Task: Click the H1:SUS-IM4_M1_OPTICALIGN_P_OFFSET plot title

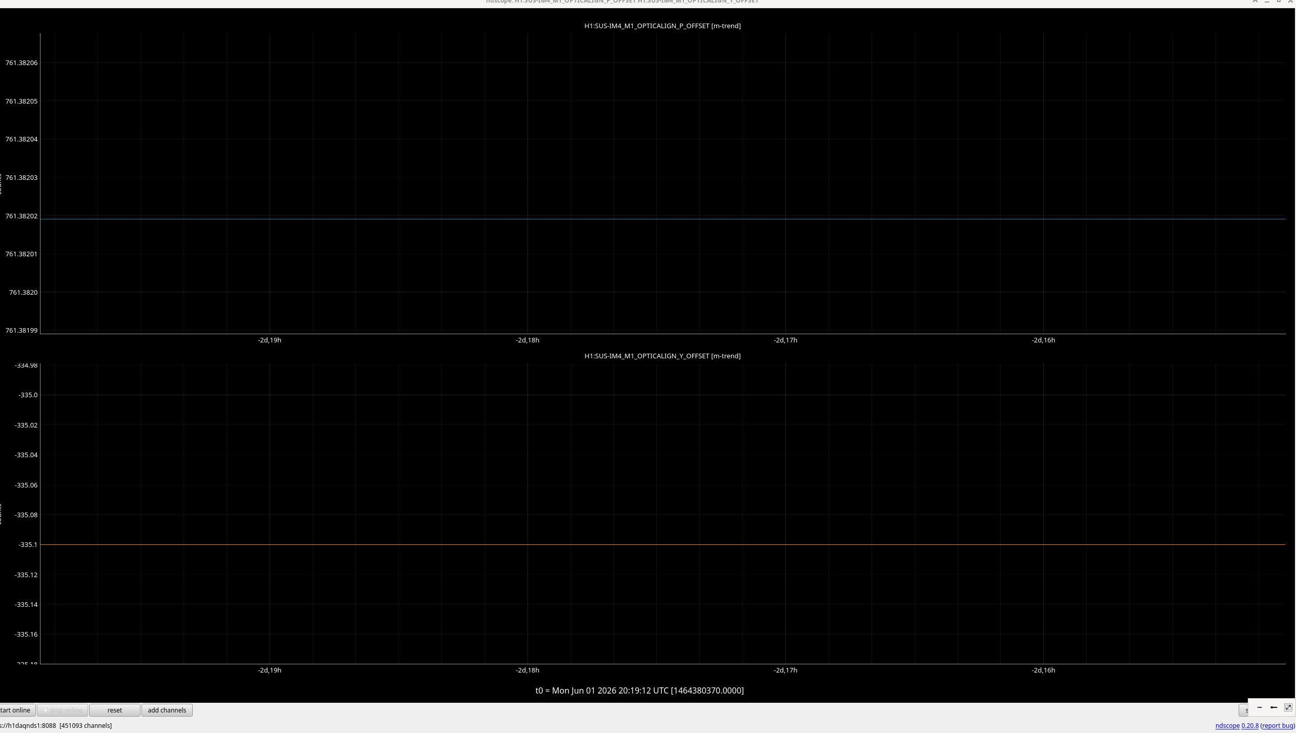Action: tap(662, 26)
